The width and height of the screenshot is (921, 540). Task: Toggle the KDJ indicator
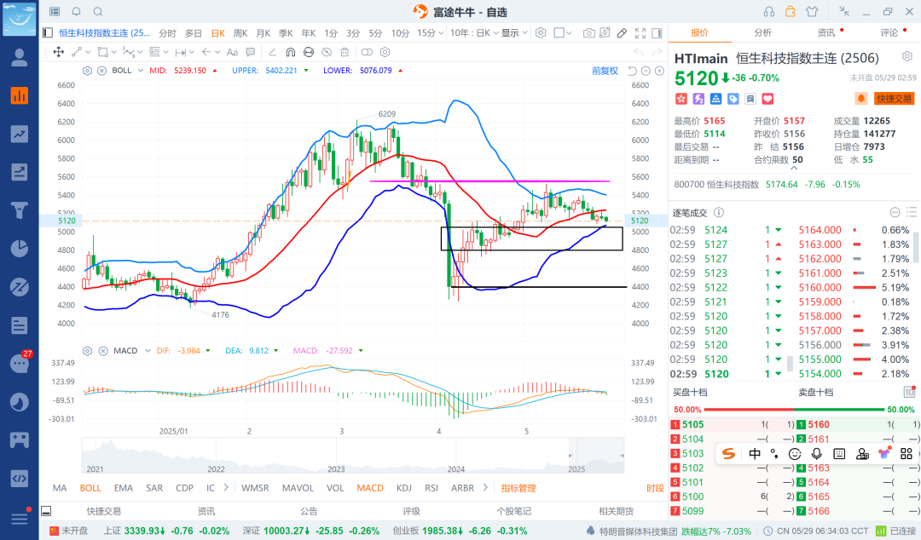404,488
